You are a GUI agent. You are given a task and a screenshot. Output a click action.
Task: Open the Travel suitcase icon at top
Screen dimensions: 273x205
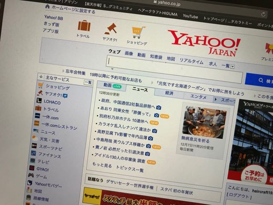pyautogui.click(x=84, y=26)
